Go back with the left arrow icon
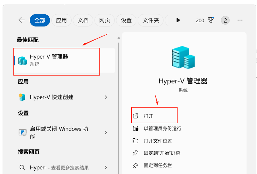257x174 pixels. tap(22, 20)
